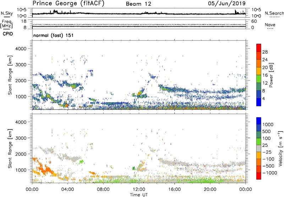Image resolution: width=284 pixels, height=197 pixels.
Task: Click the 'Freq. [MHz]' axis label
Action: pyautogui.click(x=6, y=24)
